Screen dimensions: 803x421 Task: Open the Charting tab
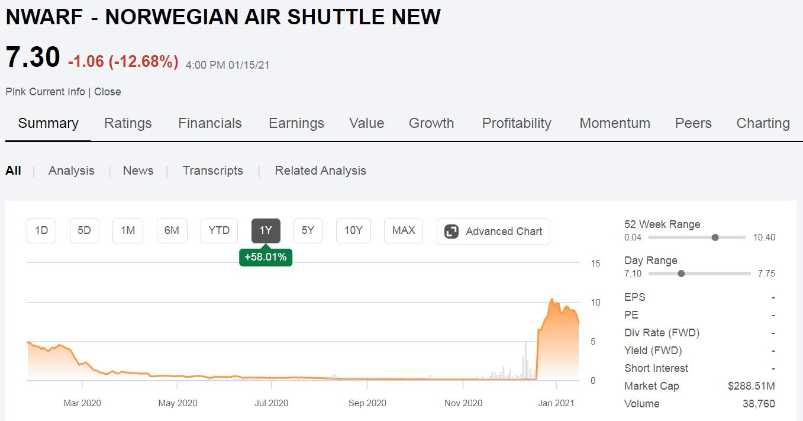(x=763, y=123)
